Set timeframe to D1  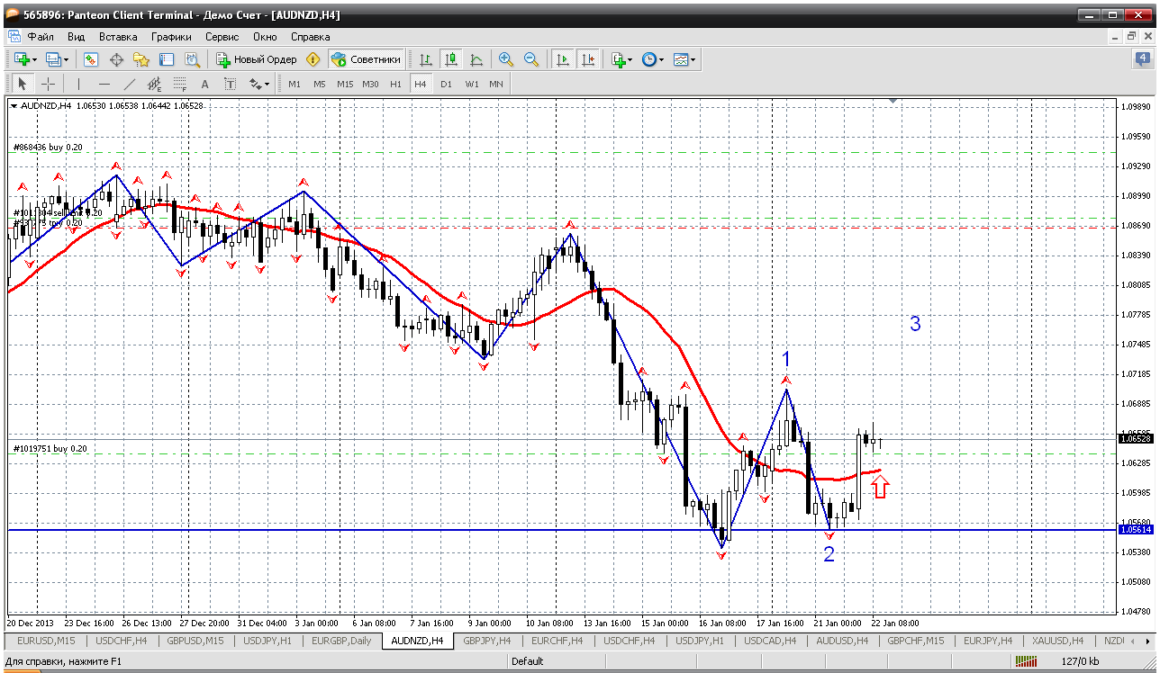[x=446, y=84]
